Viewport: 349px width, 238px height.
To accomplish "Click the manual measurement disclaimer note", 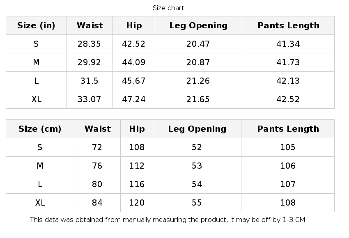I will (x=168, y=220).
